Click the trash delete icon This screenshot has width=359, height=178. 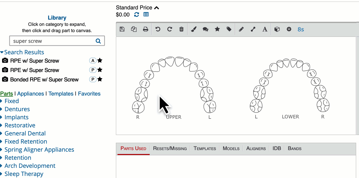(x=181, y=29)
